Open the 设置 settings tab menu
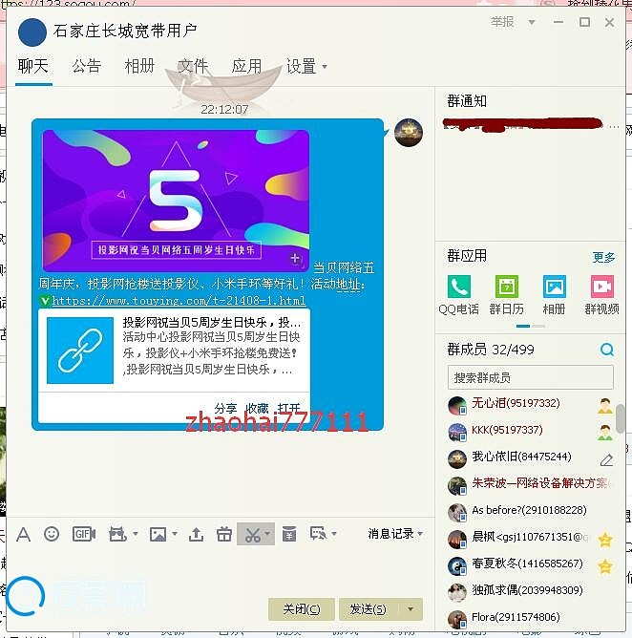This screenshot has height=638, width=632. click(306, 66)
